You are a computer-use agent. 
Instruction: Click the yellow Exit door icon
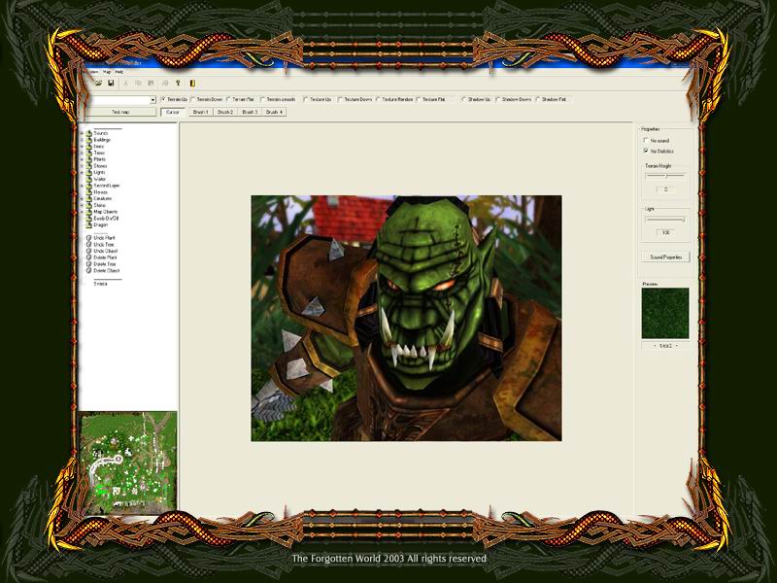[191, 84]
